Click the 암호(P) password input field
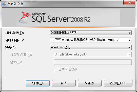The image size is (137, 92). (93, 62)
